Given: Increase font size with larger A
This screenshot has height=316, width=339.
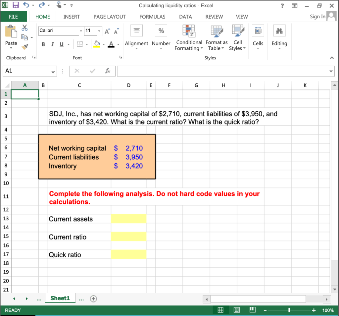Looking at the screenshot, I should click(x=107, y=31).
